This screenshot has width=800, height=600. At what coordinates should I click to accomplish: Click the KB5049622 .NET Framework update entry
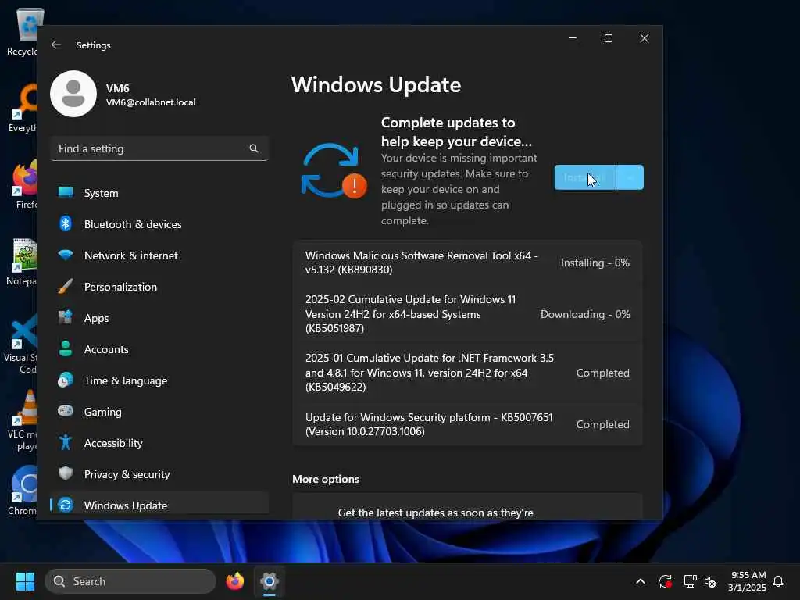tap(467, 373)
